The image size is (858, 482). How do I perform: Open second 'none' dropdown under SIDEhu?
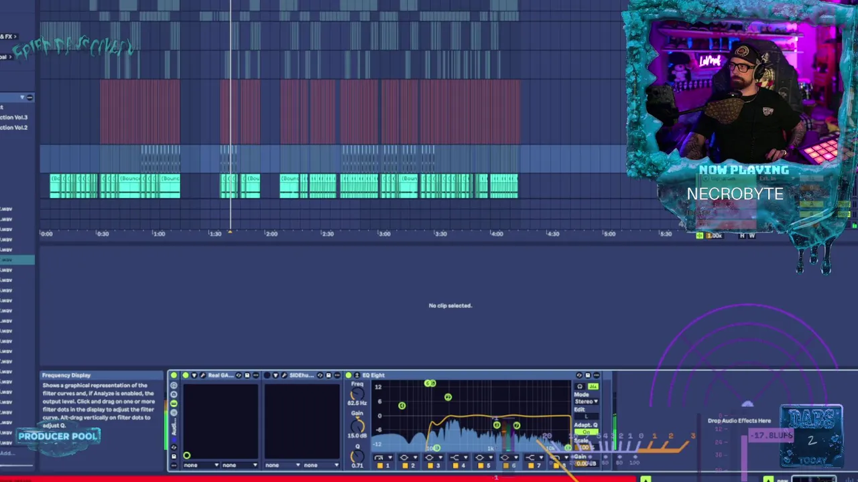point(321,465)
